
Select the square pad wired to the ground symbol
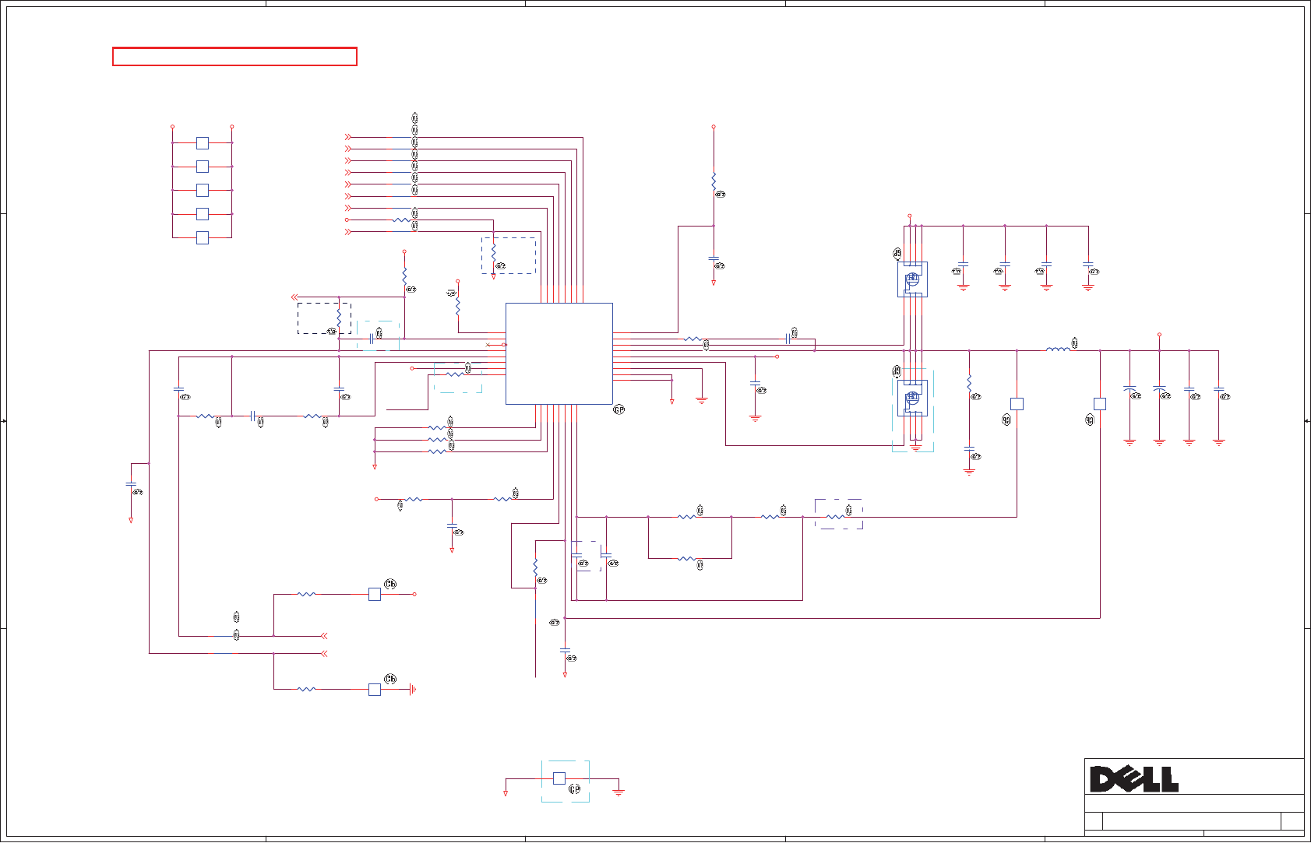coord(375,689)
